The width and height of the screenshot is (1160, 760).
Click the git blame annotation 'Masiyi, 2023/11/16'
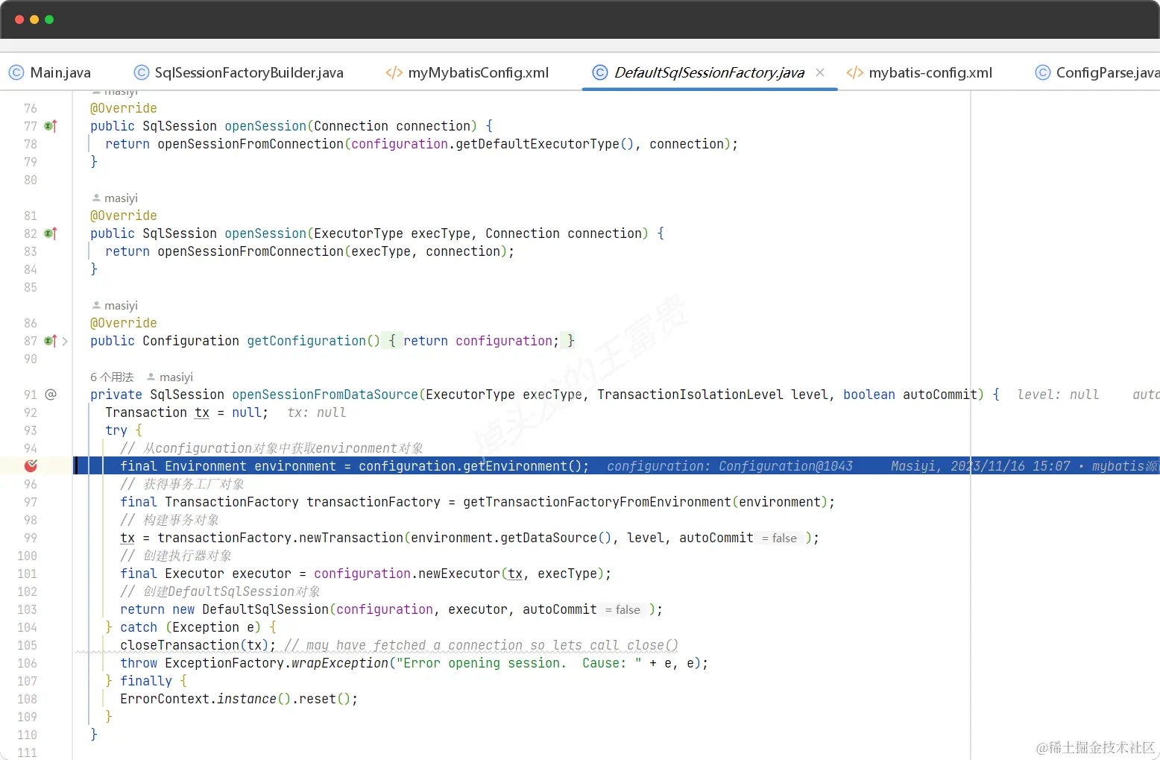[x=980, y=466]
